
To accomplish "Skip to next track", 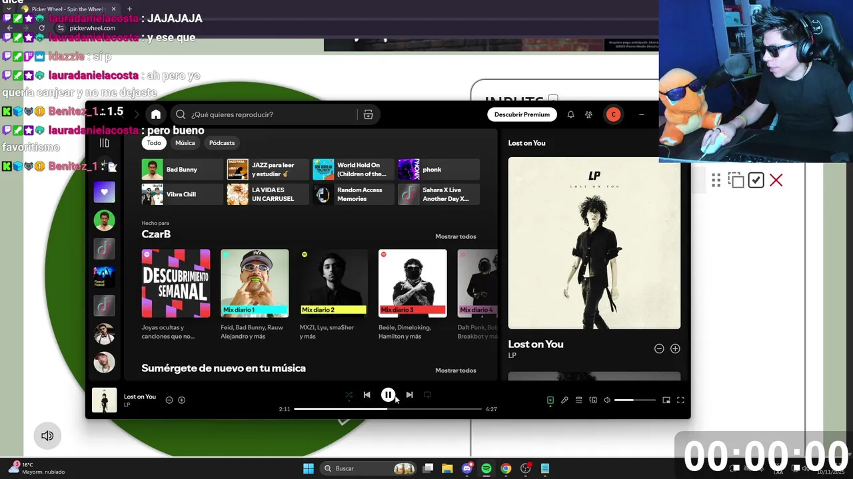I will [x=409, y=395].
